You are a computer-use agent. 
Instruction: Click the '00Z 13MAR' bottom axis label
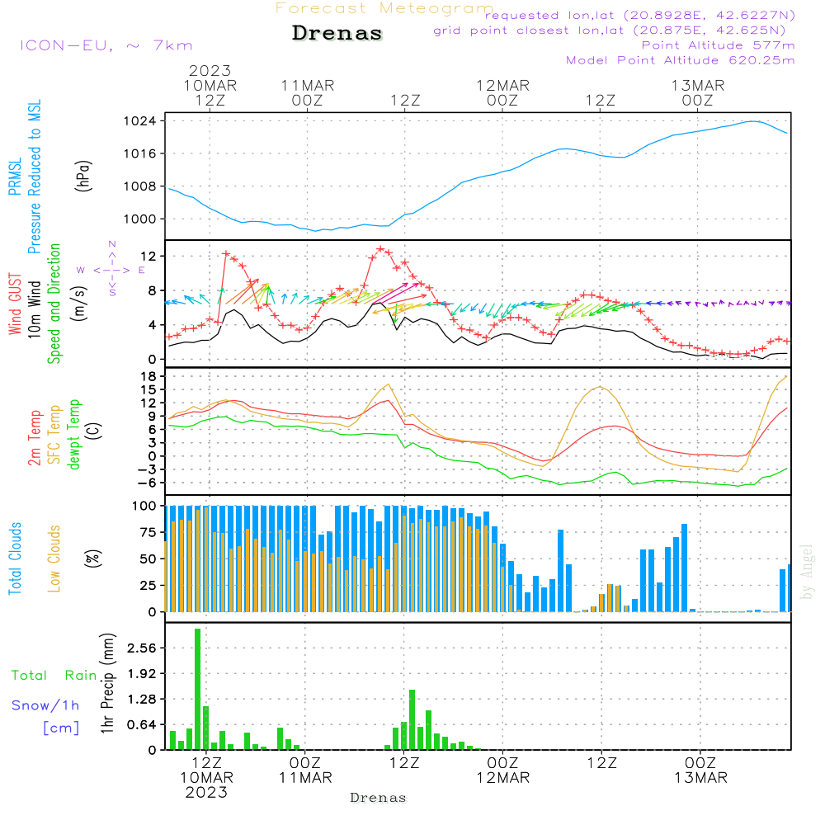pyautogui.click(x=700, y=771)
